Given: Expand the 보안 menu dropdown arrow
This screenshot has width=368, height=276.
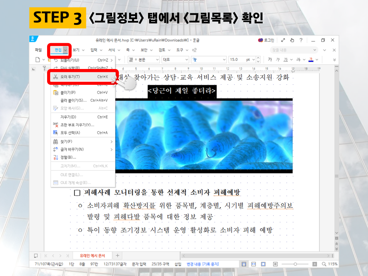Looking at the screenshot, I should pos(151,50).
